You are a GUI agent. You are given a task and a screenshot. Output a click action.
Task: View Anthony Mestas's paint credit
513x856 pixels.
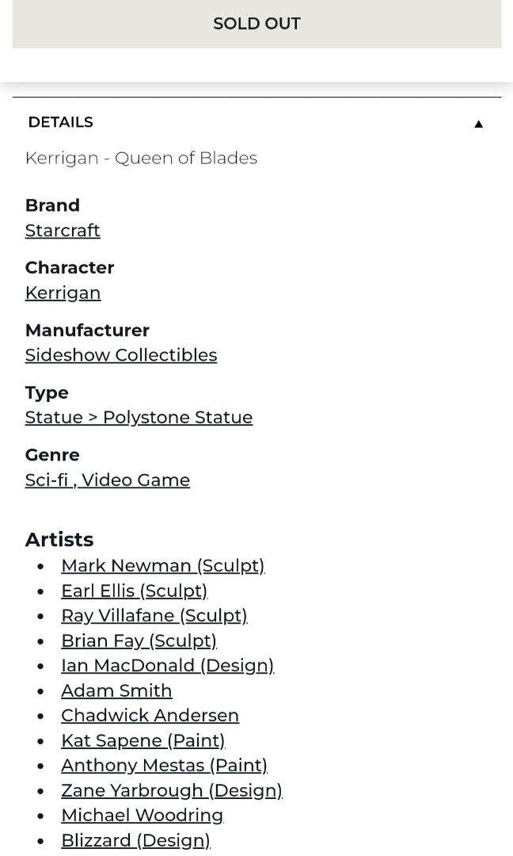point(164,765)
